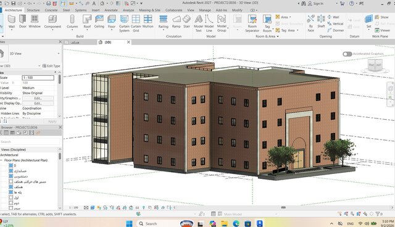The image size is (395, 227).
Task: Toggle the Accelerated Graphics switch
Action: click(x=347, y=54)
